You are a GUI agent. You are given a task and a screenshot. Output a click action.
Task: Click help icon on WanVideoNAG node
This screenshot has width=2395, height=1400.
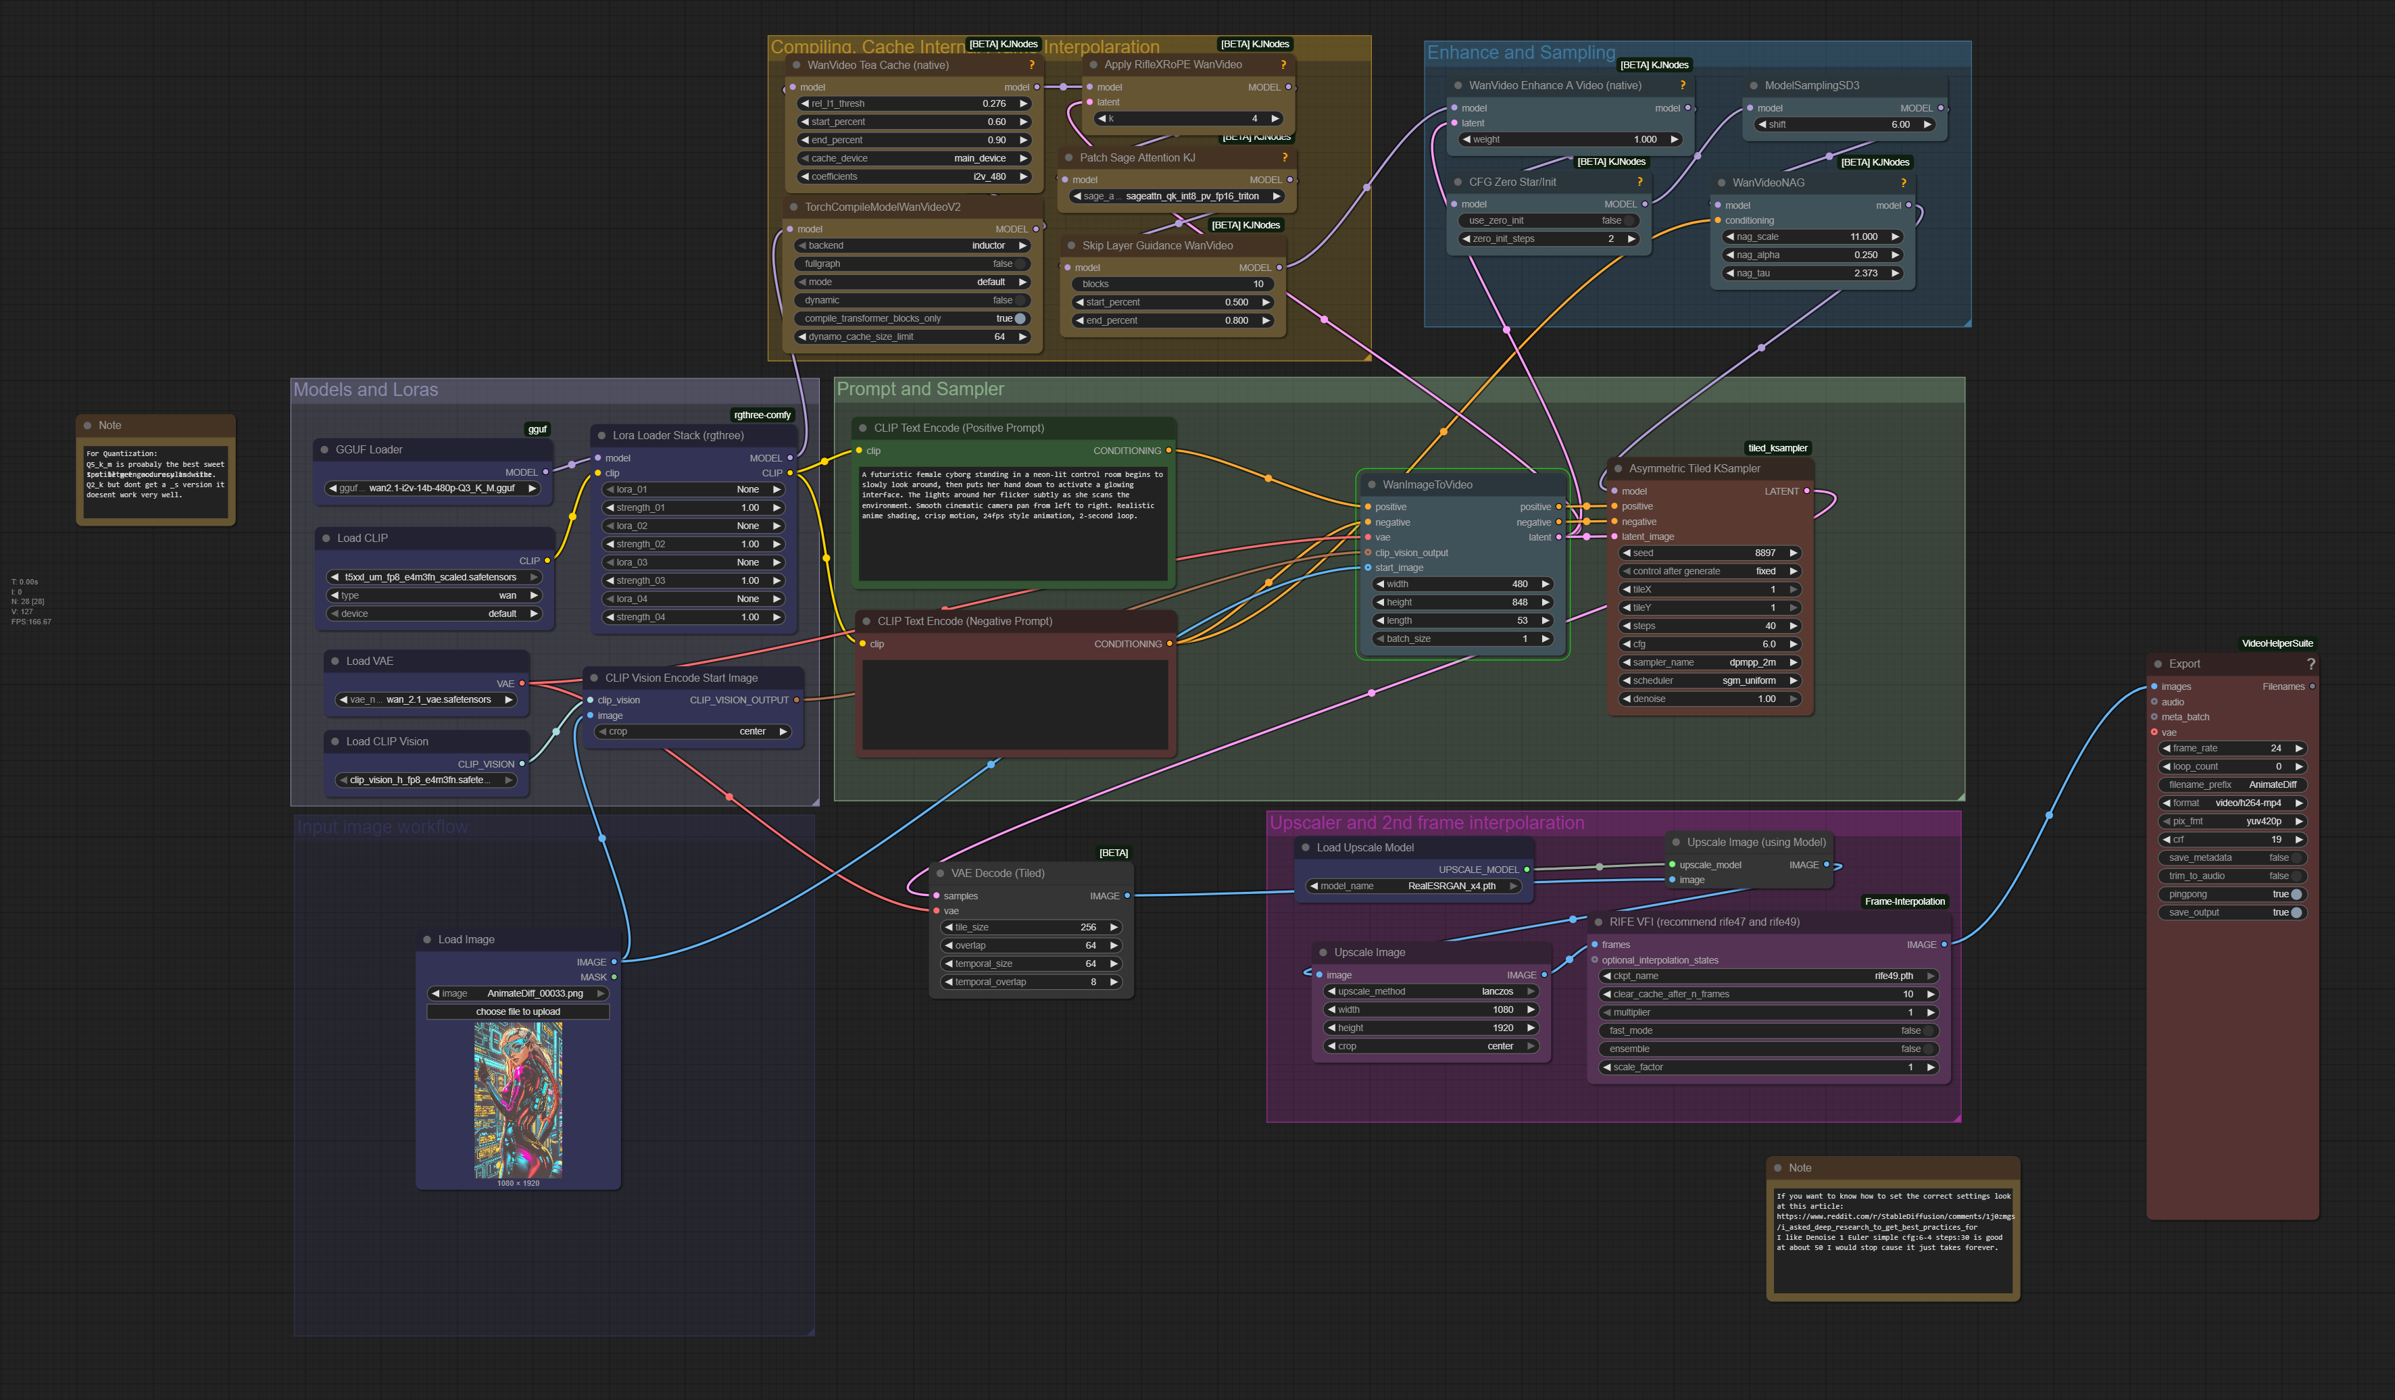[1903, 182]
